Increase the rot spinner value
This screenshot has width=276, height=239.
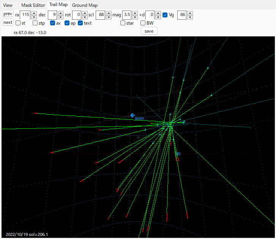coord(85,13)
